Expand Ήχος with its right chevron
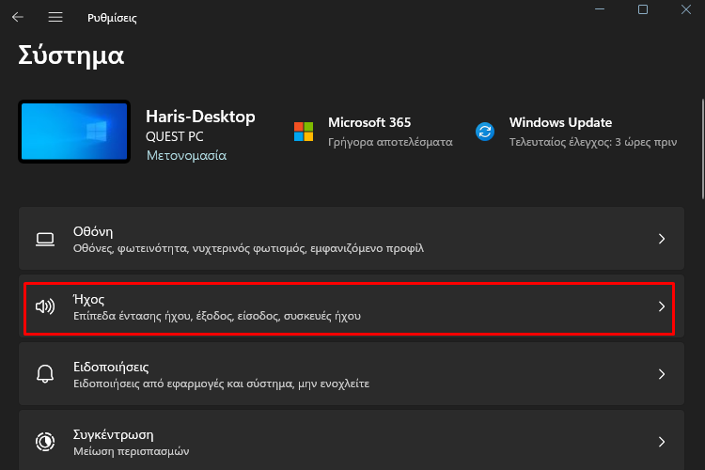 [662, 306]
